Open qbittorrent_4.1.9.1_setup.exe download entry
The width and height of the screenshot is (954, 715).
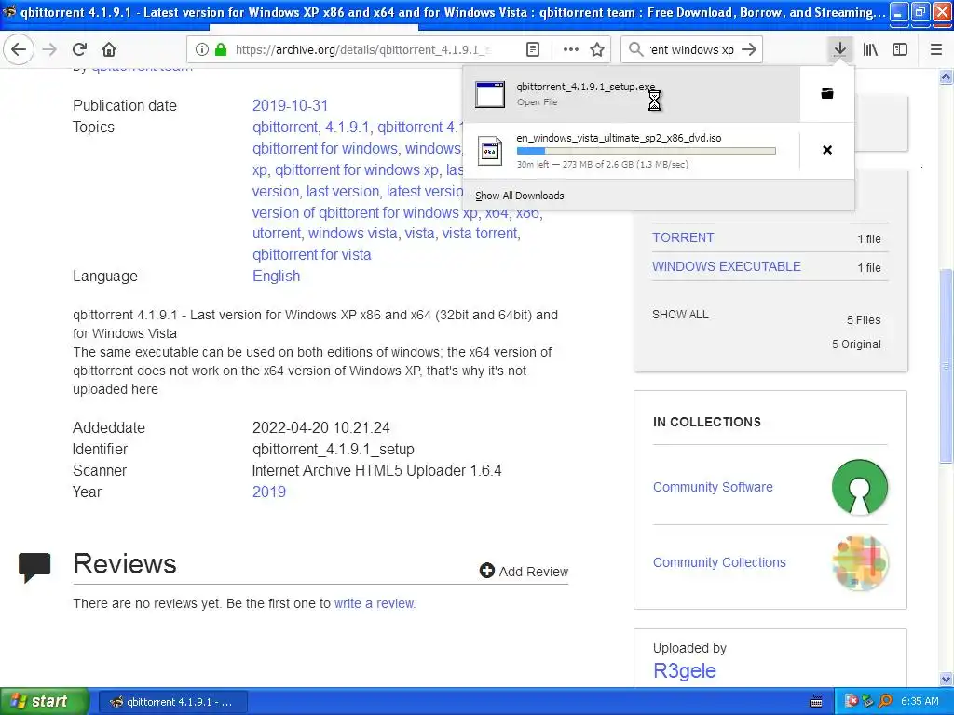point(631,94)
